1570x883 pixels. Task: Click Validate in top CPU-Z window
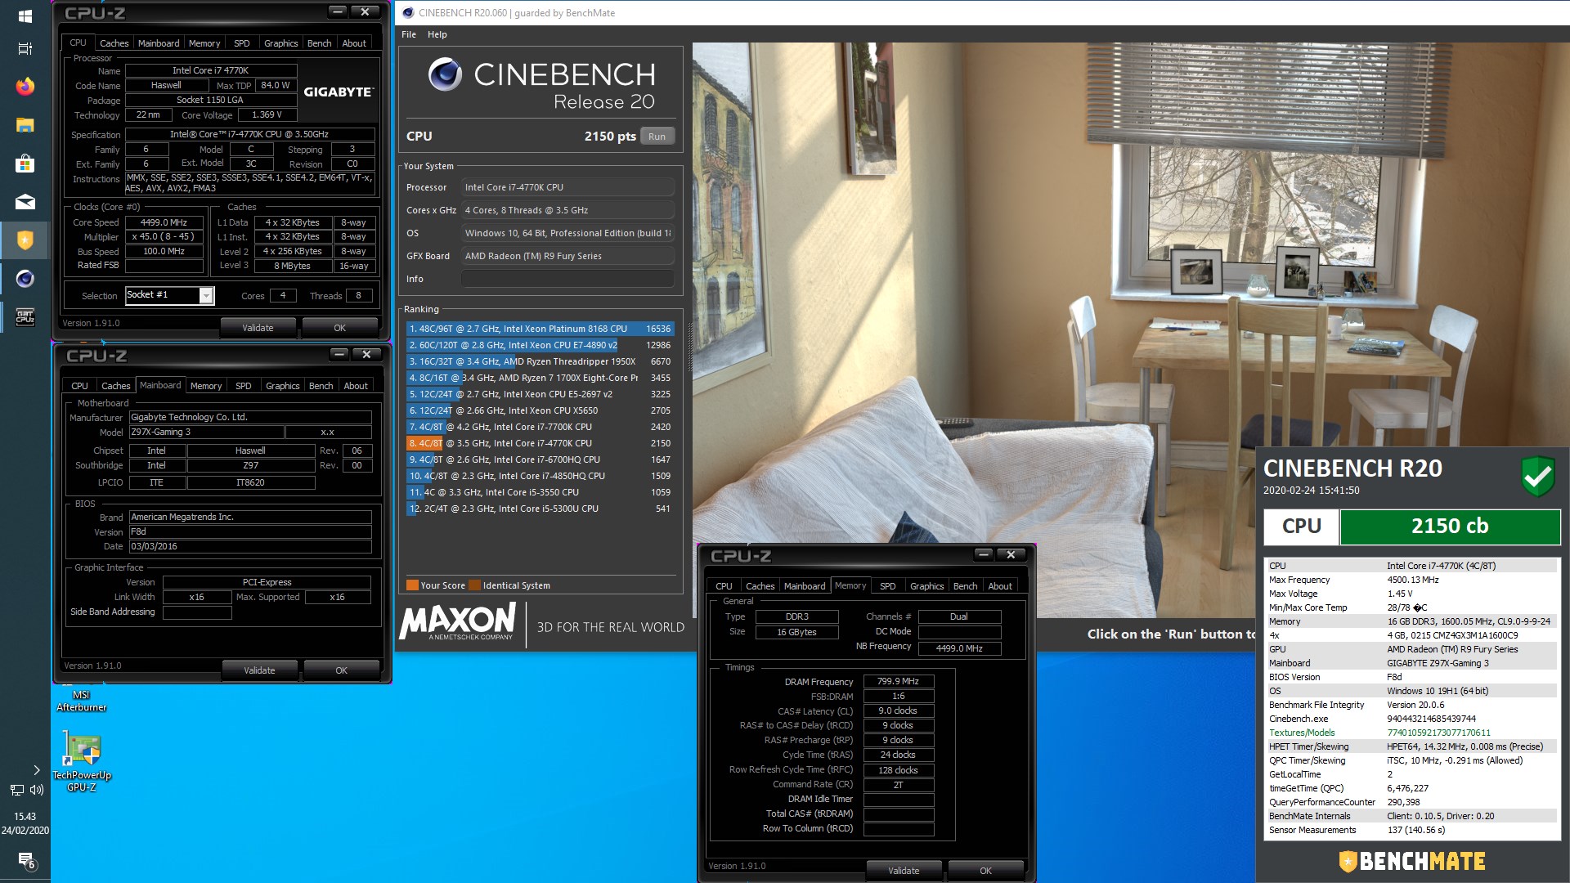(258, 328)
